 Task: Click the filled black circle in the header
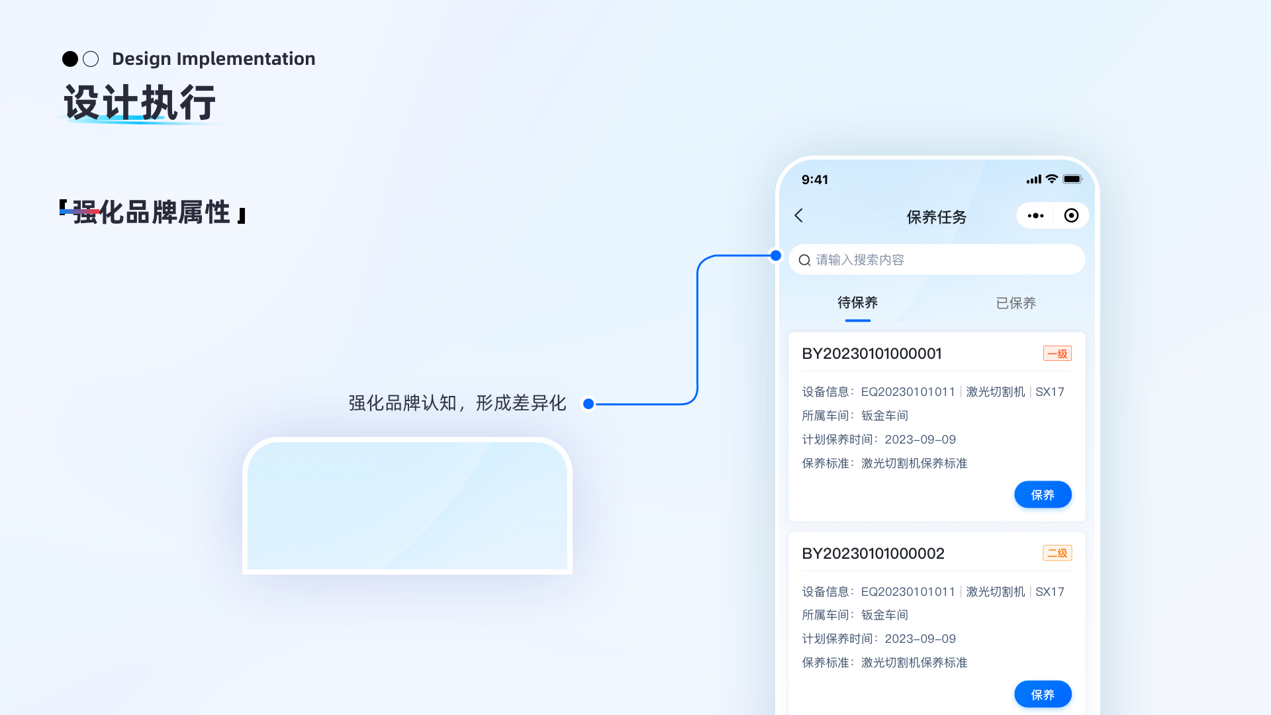[x=70, y=59]
